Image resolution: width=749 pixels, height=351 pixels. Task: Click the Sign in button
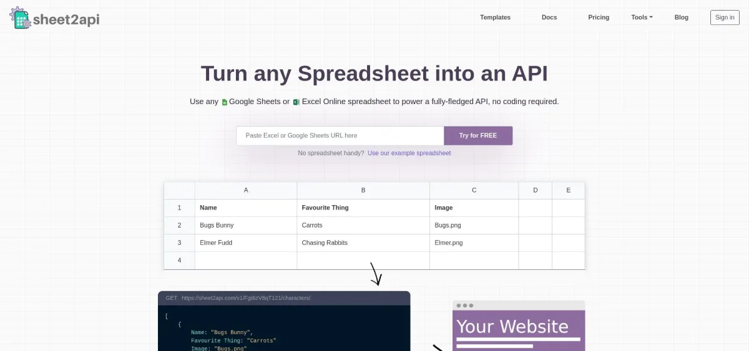pyautogui.click(x=725, y=17)
